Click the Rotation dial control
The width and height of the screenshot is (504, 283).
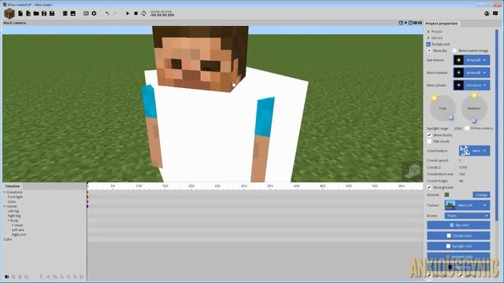[x=474, y=108]
